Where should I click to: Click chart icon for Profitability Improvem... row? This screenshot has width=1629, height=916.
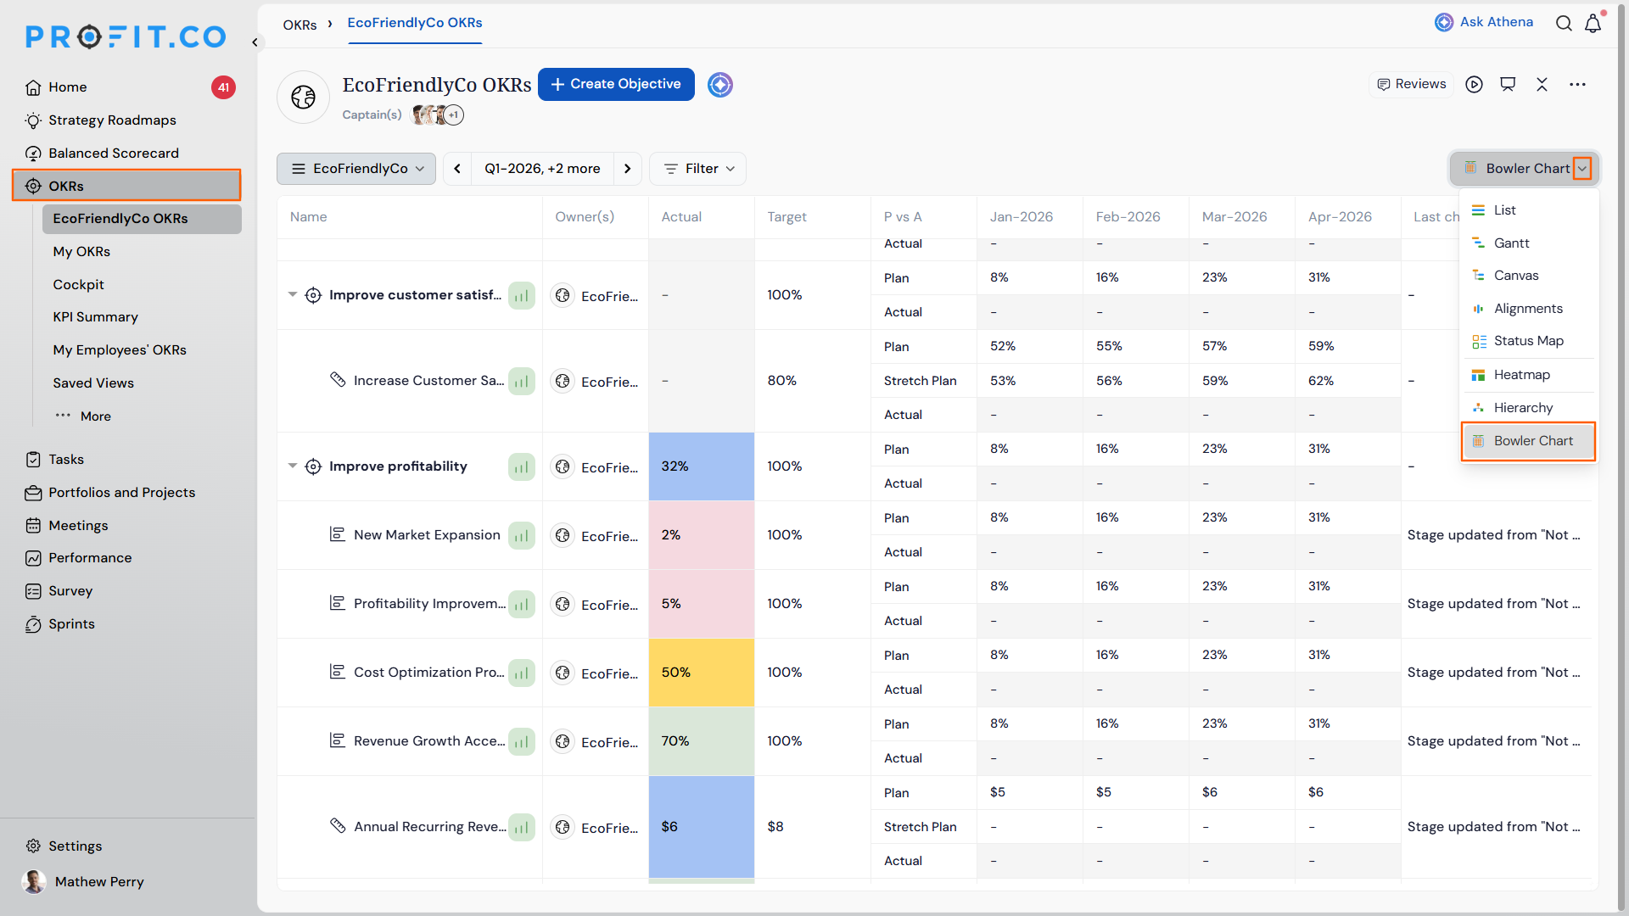[x=522, y=605]
